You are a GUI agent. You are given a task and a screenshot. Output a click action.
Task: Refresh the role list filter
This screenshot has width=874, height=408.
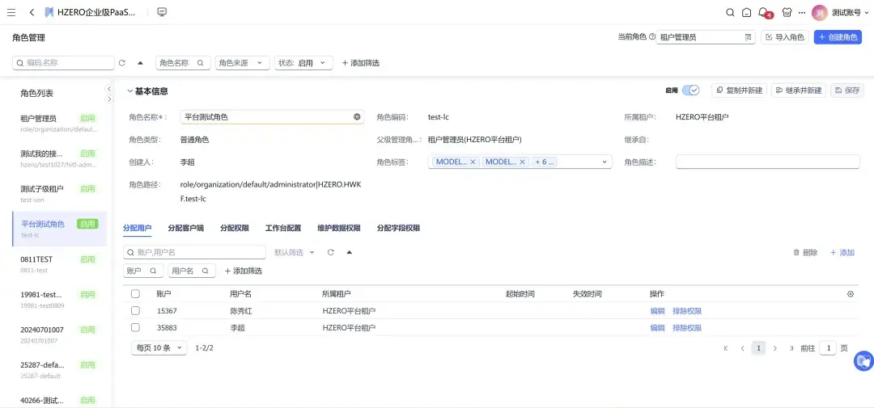[x=122, y=63]
